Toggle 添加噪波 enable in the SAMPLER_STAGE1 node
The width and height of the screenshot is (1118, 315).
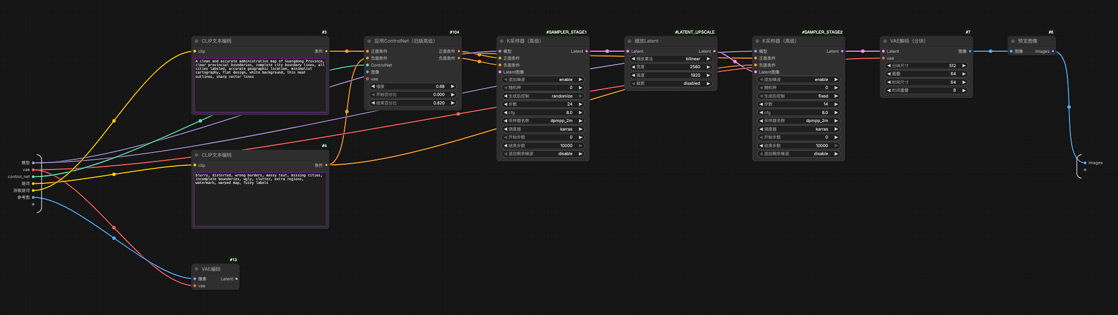point(543,79)
